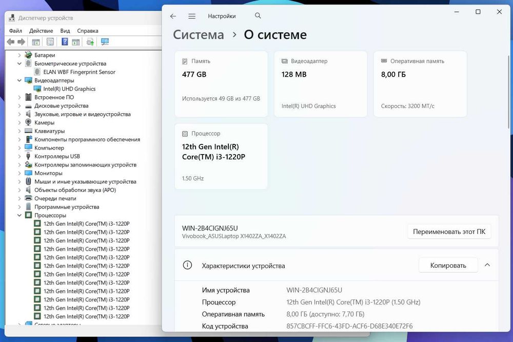The image size is (513, 342).
Task: Open the Оперативная память 8,00 ГБ card
Action: (x=420, y=84)
